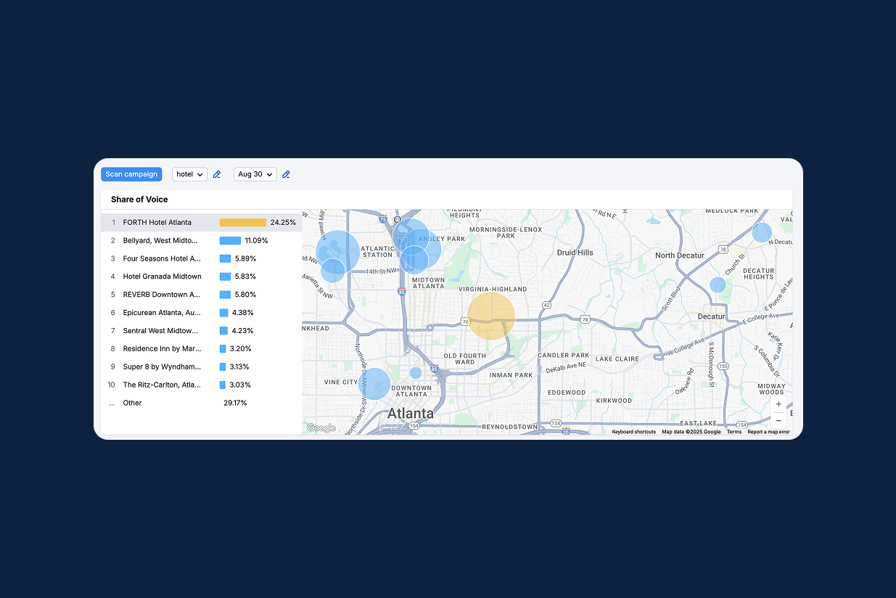Select the Hotel Granada Midtown row

coord(201,277)
